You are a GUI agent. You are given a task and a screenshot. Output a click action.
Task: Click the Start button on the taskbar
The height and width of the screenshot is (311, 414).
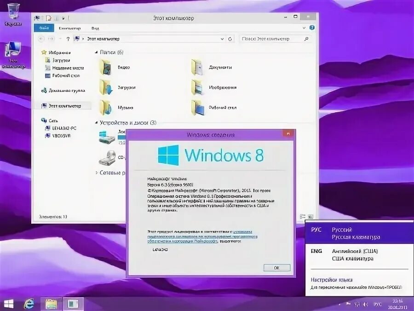pyautogui.click(x=8, y=304)
